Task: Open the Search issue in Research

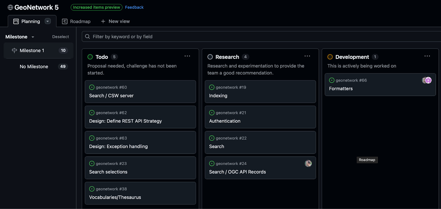Action: [x=217, y=147]
